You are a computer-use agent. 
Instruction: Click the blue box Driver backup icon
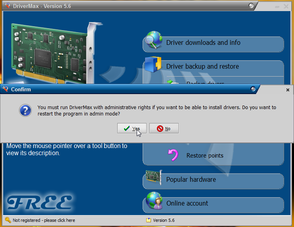(153, 65)
